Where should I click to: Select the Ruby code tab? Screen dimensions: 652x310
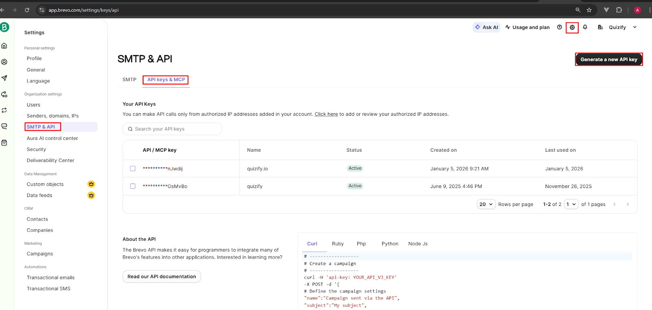tap(338, 244)
